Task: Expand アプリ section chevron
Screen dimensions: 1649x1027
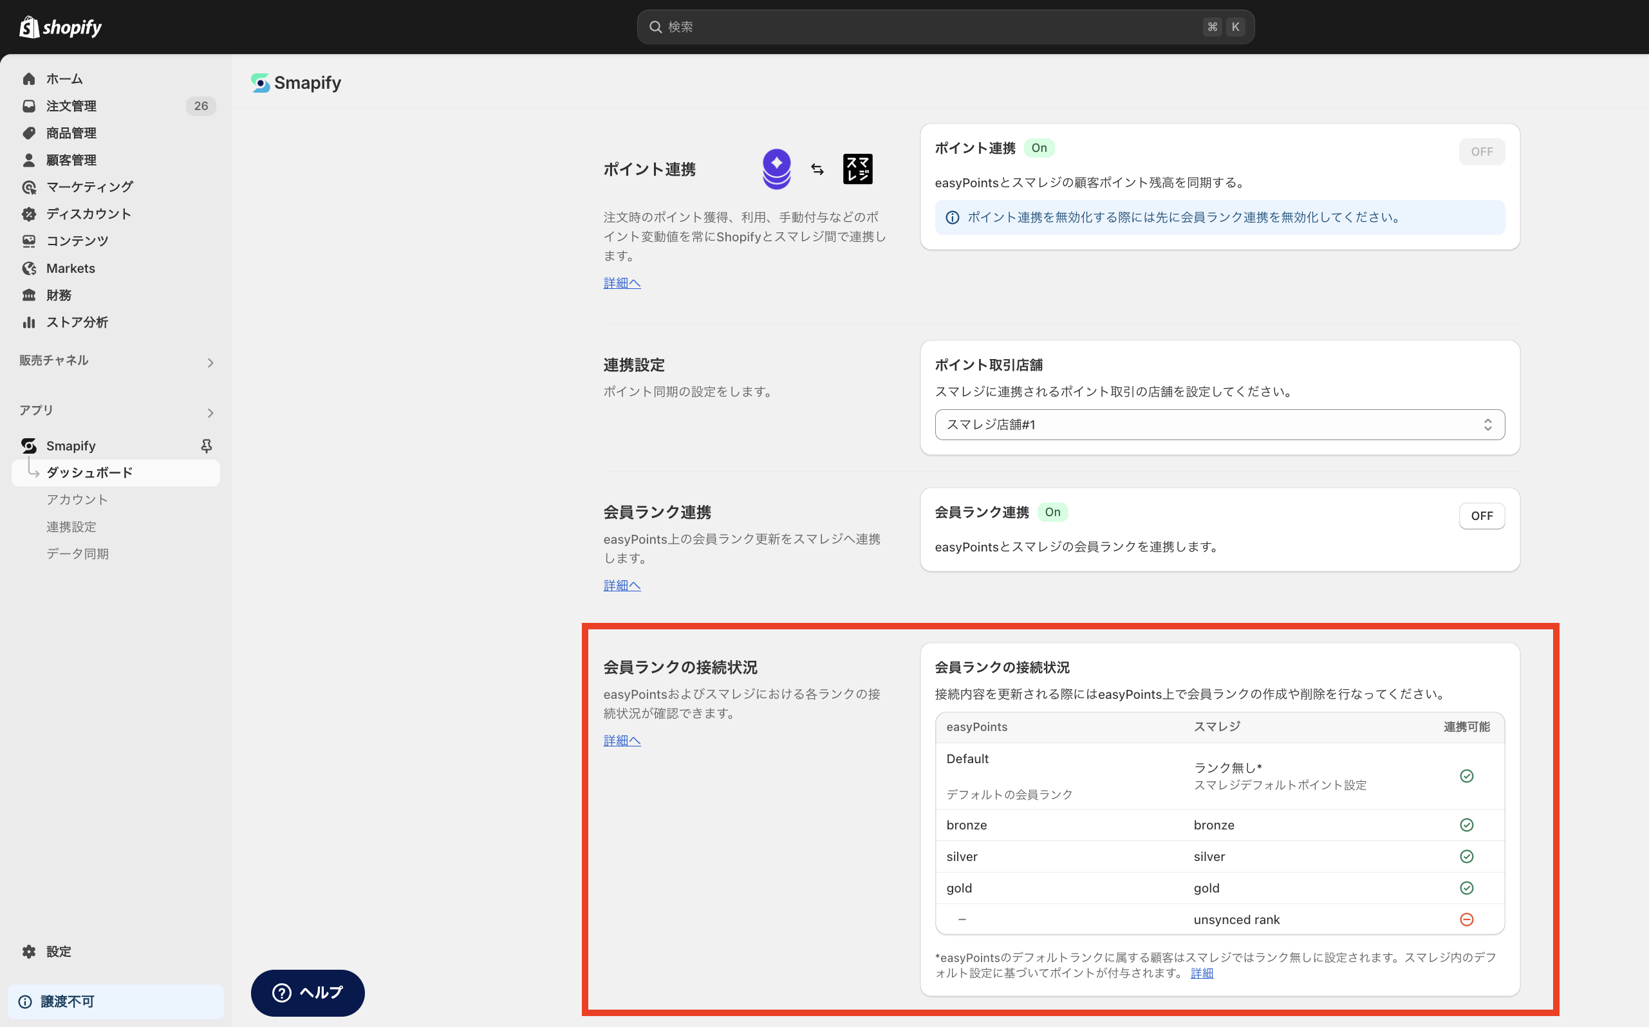Action: [210, 413]
